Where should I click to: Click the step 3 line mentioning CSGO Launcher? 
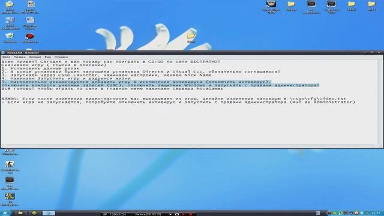click(107, 75)
